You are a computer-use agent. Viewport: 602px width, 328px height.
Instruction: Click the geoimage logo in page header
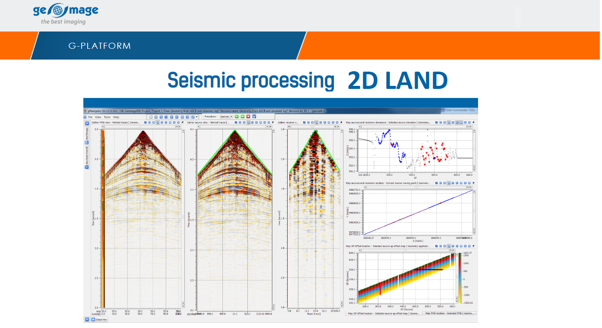[66, 14]
